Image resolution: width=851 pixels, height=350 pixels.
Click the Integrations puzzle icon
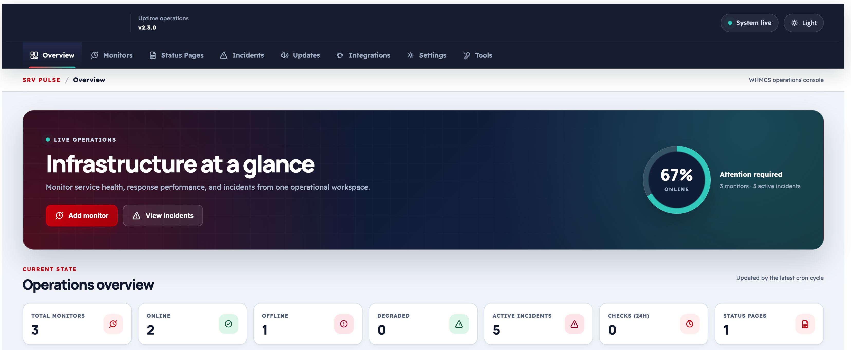(x=340, y=55)
